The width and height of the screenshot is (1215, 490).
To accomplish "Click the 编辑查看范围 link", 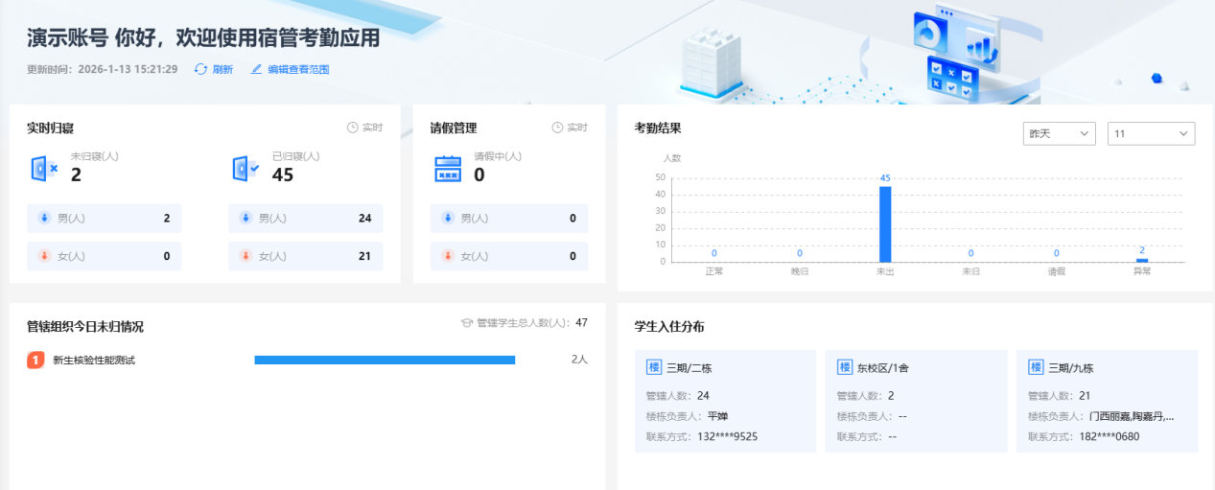I will 298,69.
